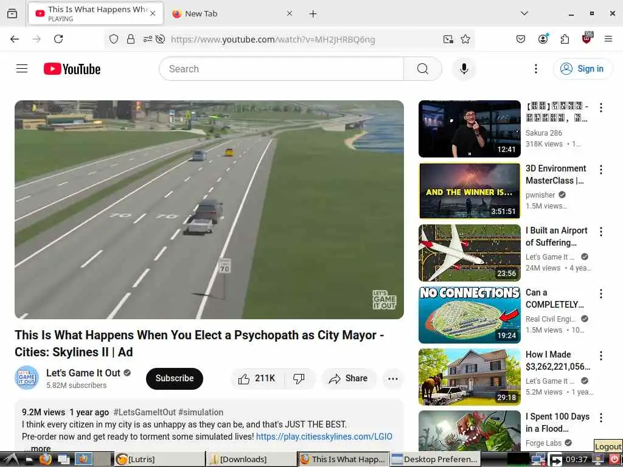Open I Built an Airport thumbnail
The height and width of the screenshot is (467, 623).
click(469, 252)
